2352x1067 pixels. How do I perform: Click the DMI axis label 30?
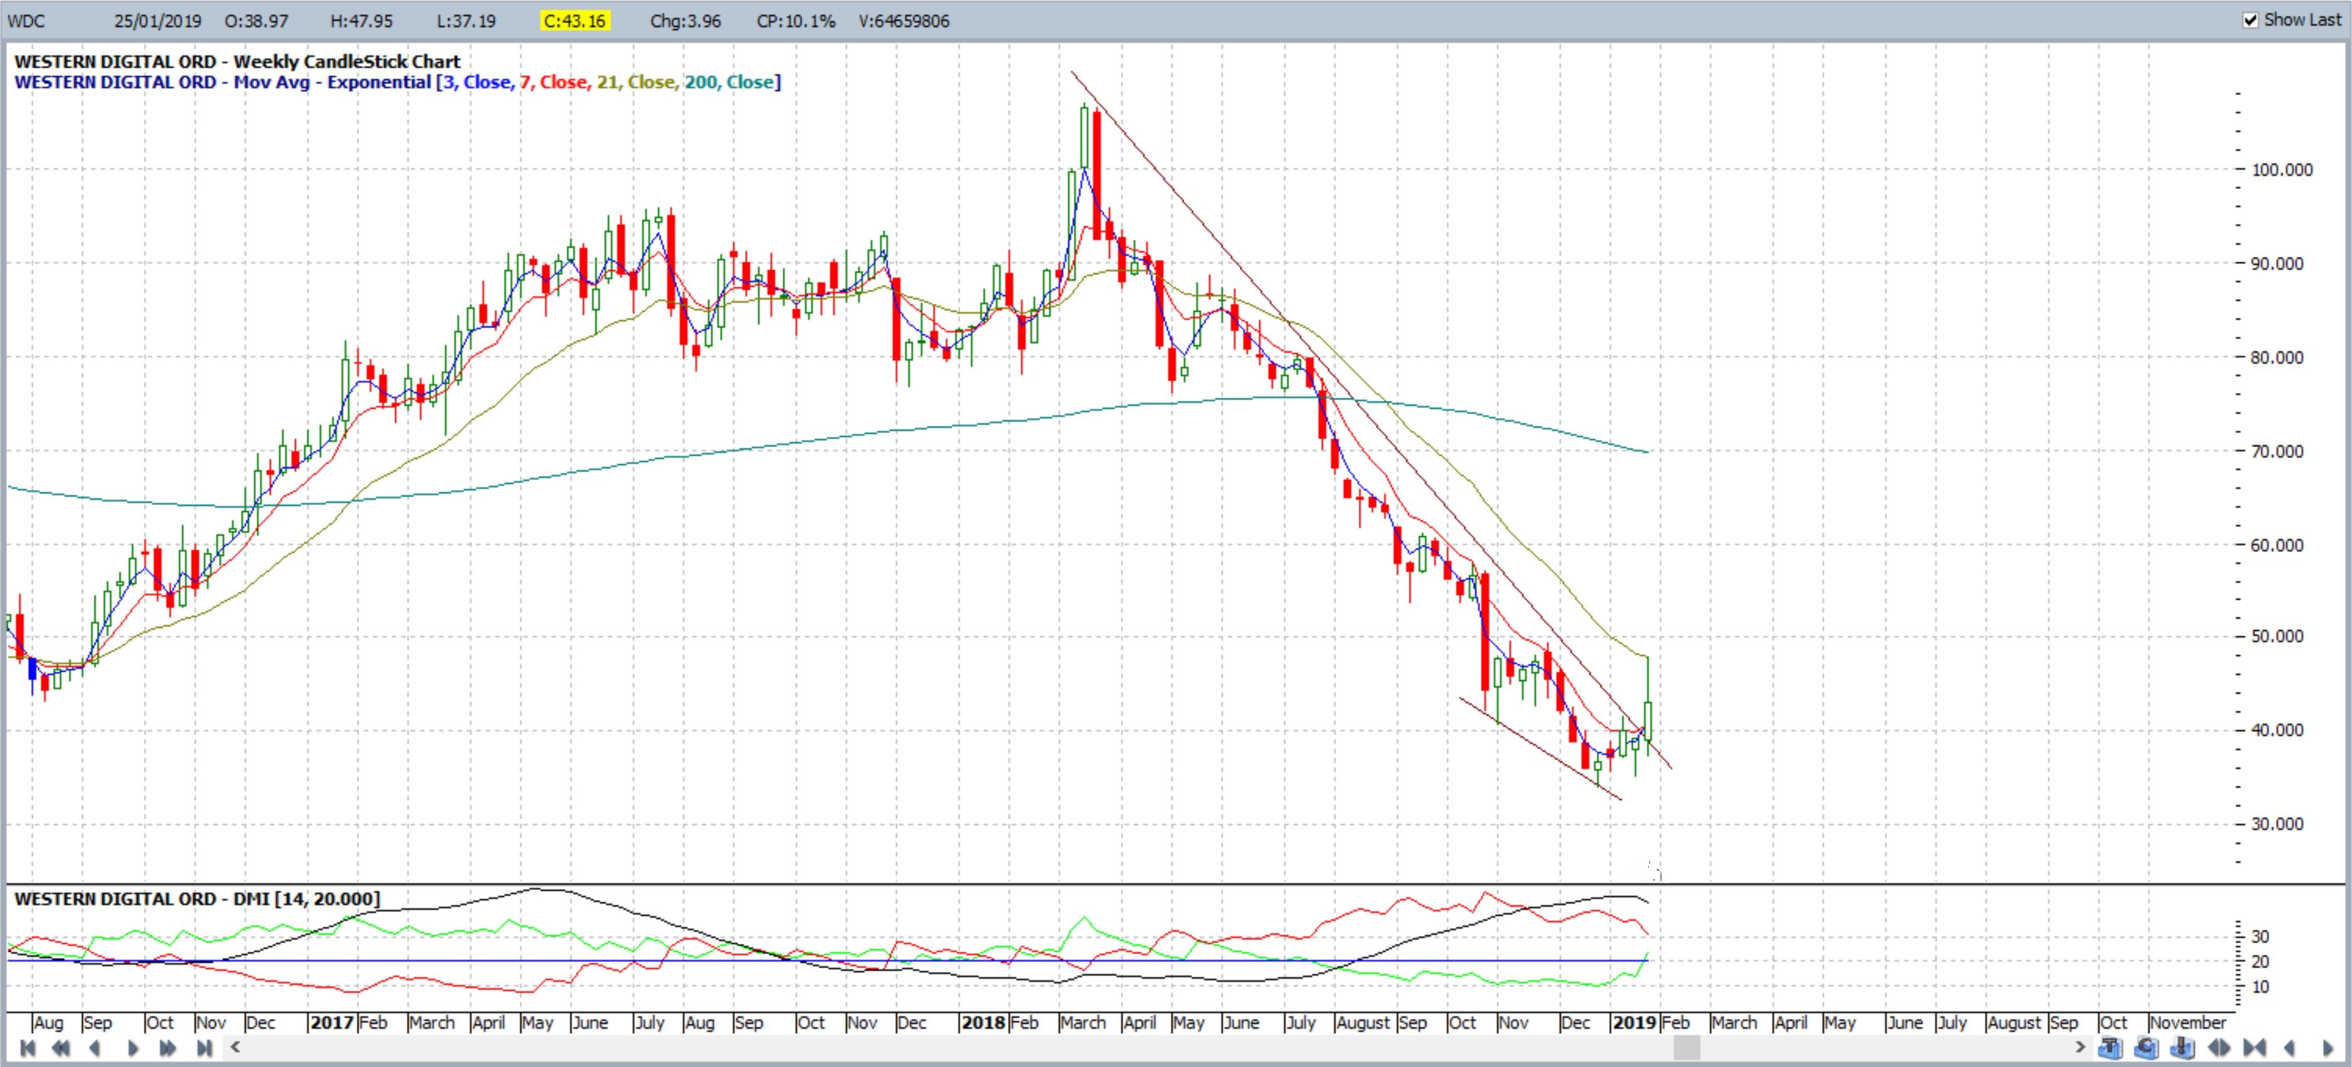(x=2260, y=936)
